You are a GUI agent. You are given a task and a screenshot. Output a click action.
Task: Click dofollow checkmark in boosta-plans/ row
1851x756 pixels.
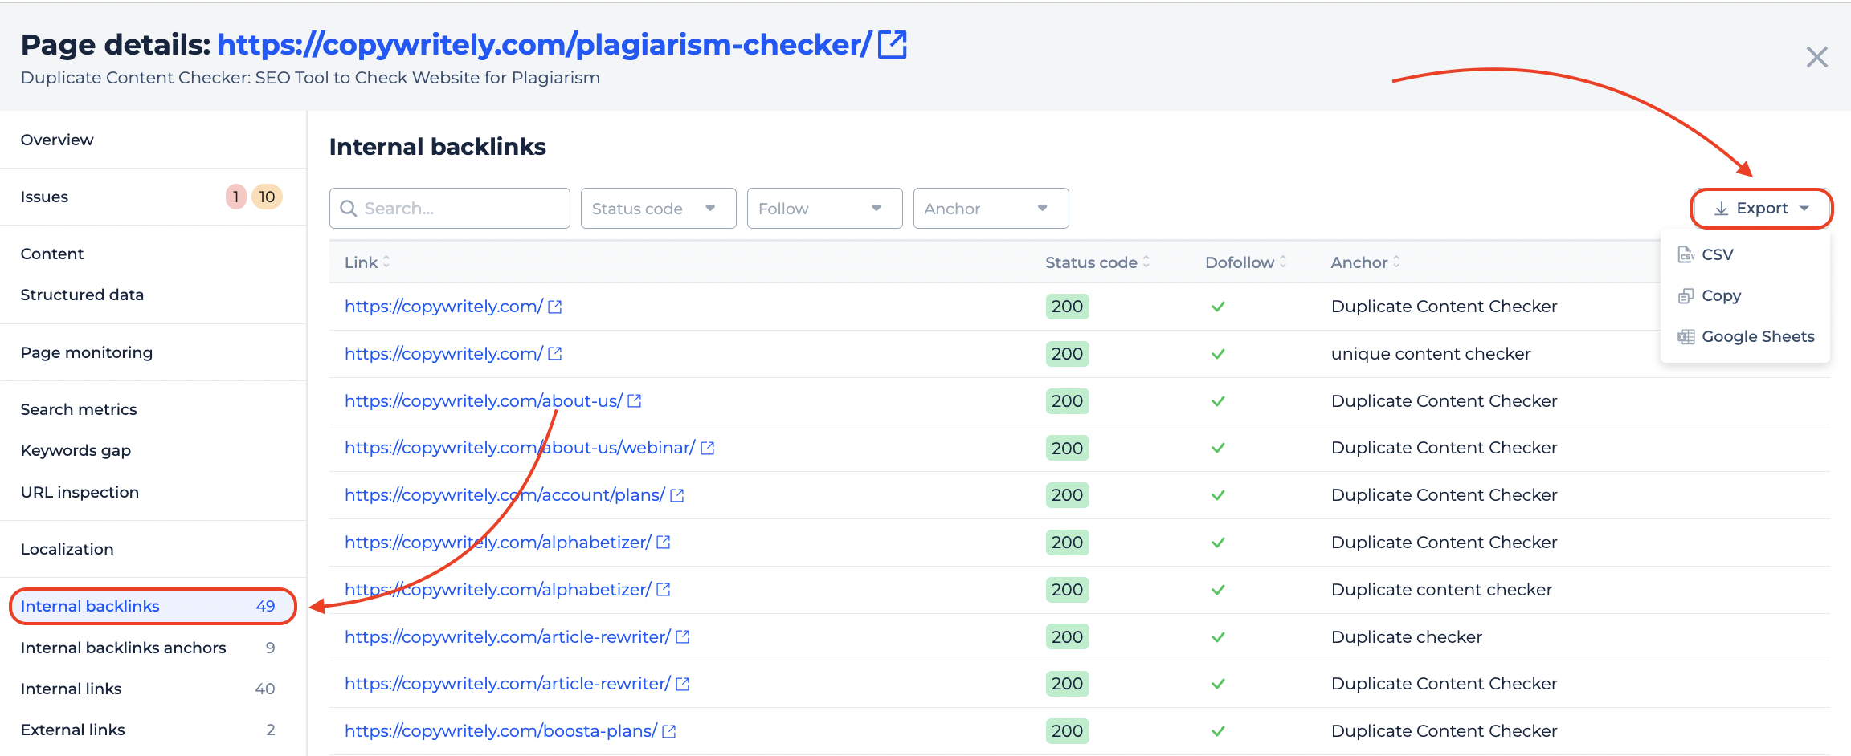point(1218,731)
